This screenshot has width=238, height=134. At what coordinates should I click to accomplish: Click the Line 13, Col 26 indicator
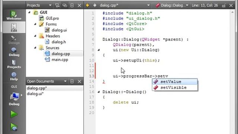205,6
